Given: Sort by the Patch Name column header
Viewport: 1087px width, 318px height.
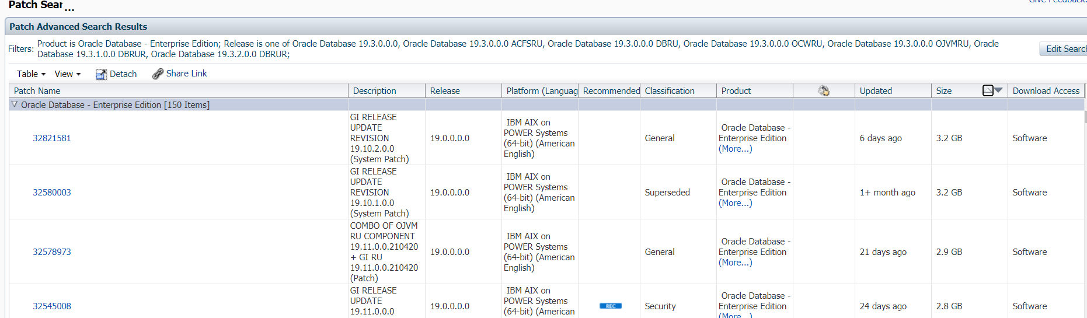Looking at the screenshot, I should pos(179,90).
